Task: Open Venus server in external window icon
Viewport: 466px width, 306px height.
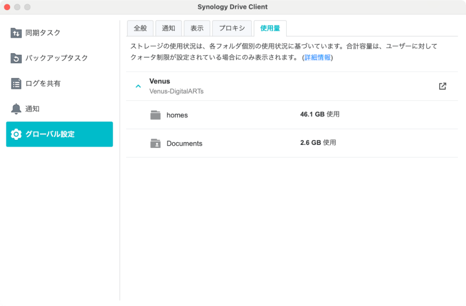Action: [442, 86]
